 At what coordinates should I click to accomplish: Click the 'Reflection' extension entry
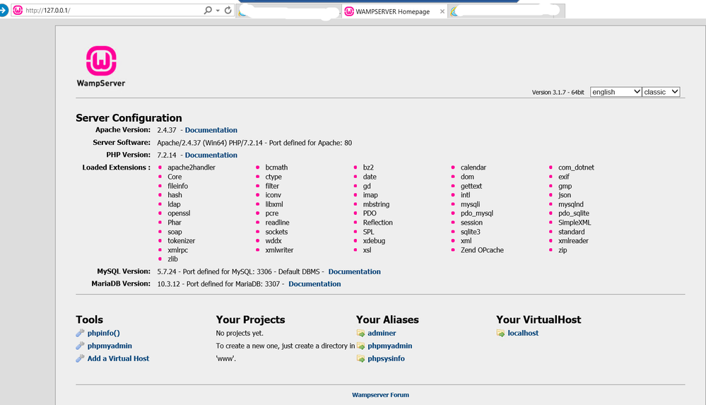(378, 222)
